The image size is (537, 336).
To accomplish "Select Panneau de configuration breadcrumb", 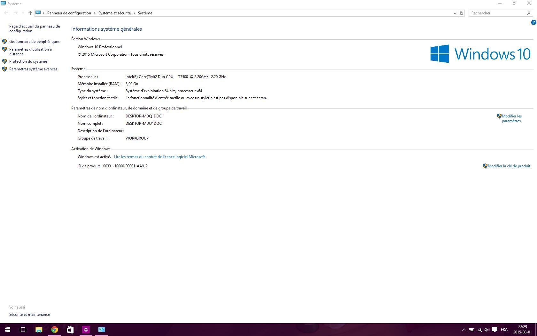I will click(69, 13).
